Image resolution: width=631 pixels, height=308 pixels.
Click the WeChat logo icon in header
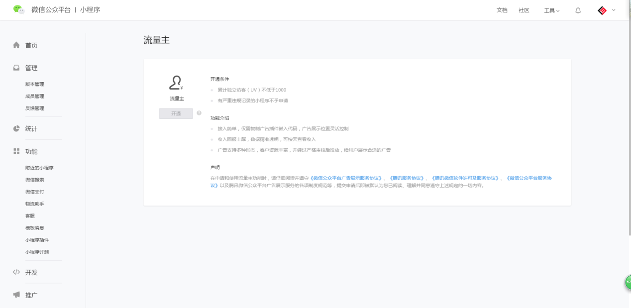click(19, 9)
